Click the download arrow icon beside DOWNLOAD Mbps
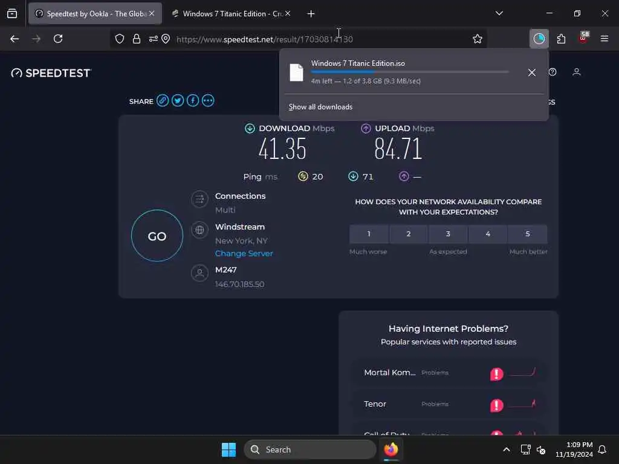The width and height of the screenshot is (619, 464). tap(250, 128)
